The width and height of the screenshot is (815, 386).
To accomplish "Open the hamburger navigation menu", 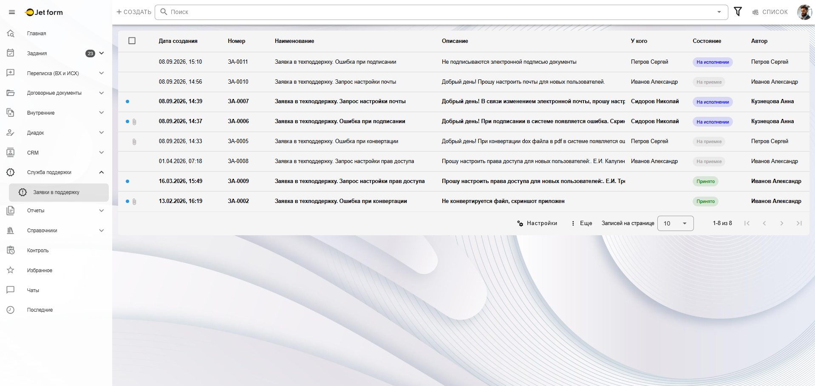I will [x=12, y=12].
